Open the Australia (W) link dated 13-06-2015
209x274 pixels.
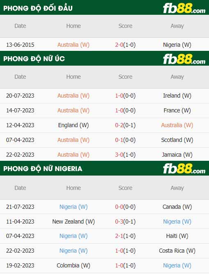pos(73,45)
